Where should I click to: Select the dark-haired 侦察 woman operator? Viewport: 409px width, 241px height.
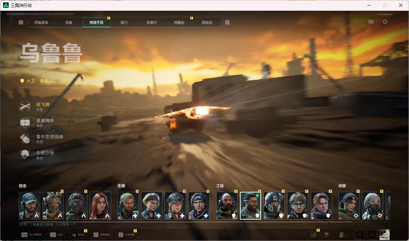click(349, 206)
